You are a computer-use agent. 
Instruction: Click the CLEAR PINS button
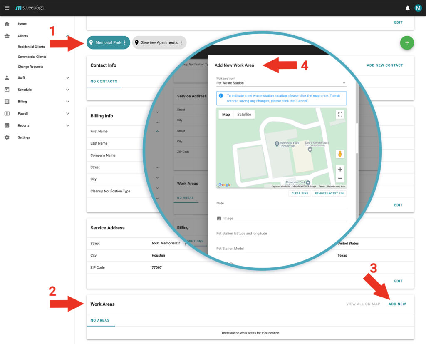click(x=300, y=193)
